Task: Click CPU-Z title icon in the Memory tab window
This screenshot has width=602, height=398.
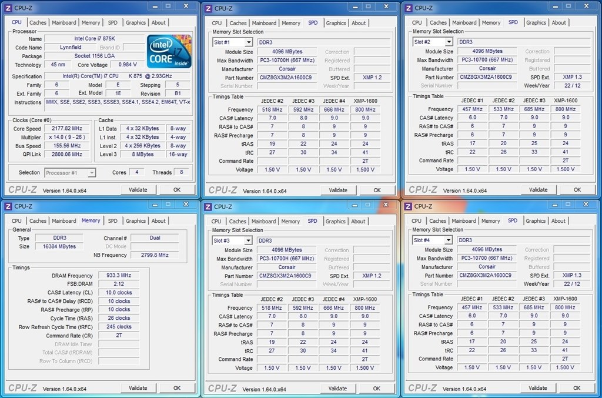Action: [8, 206]
